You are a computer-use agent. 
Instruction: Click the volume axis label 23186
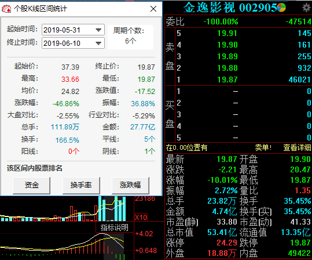tap(145, 198)
